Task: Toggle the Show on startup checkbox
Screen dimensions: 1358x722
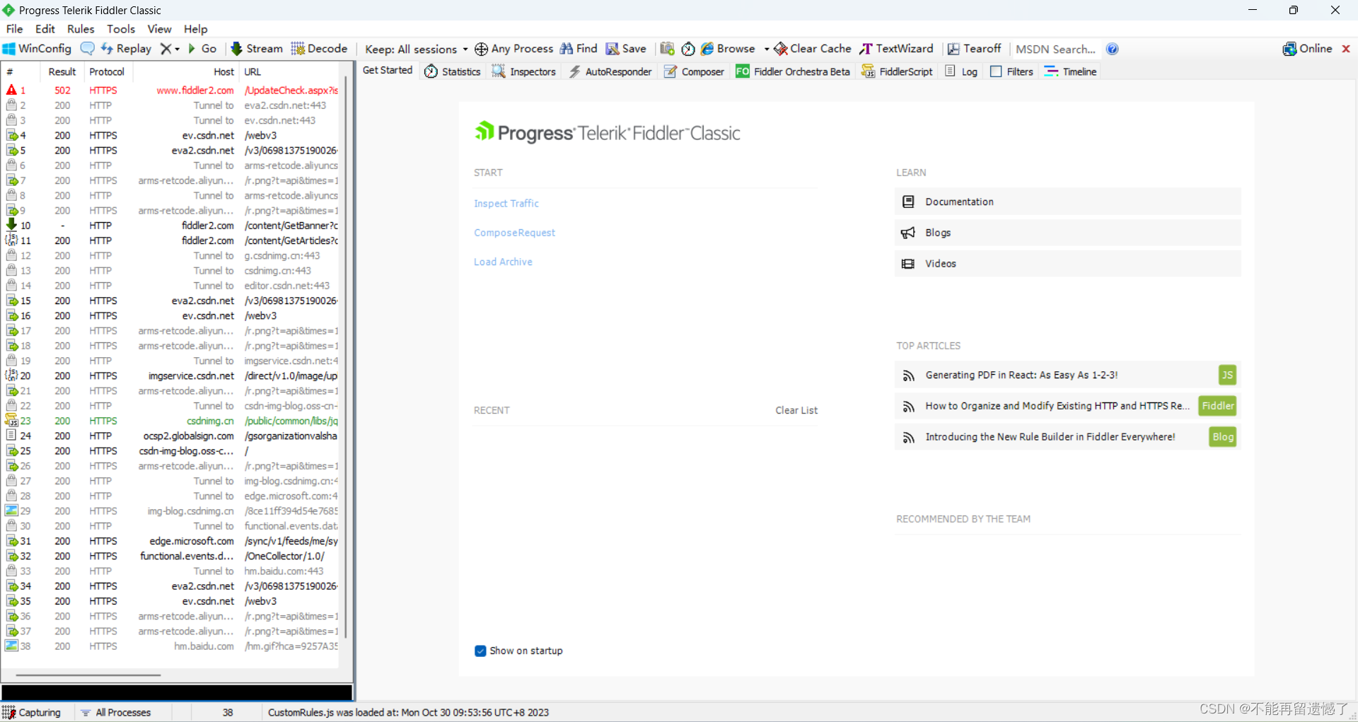Action: point(480,651)
